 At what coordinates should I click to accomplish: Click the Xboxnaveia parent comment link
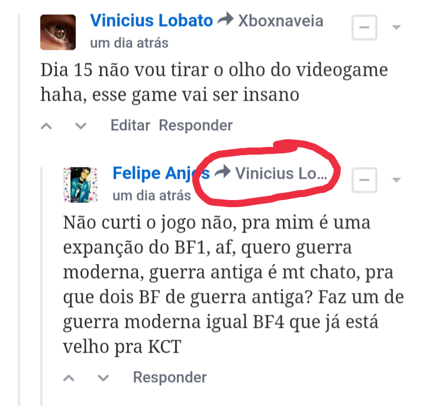coord(281,21)
